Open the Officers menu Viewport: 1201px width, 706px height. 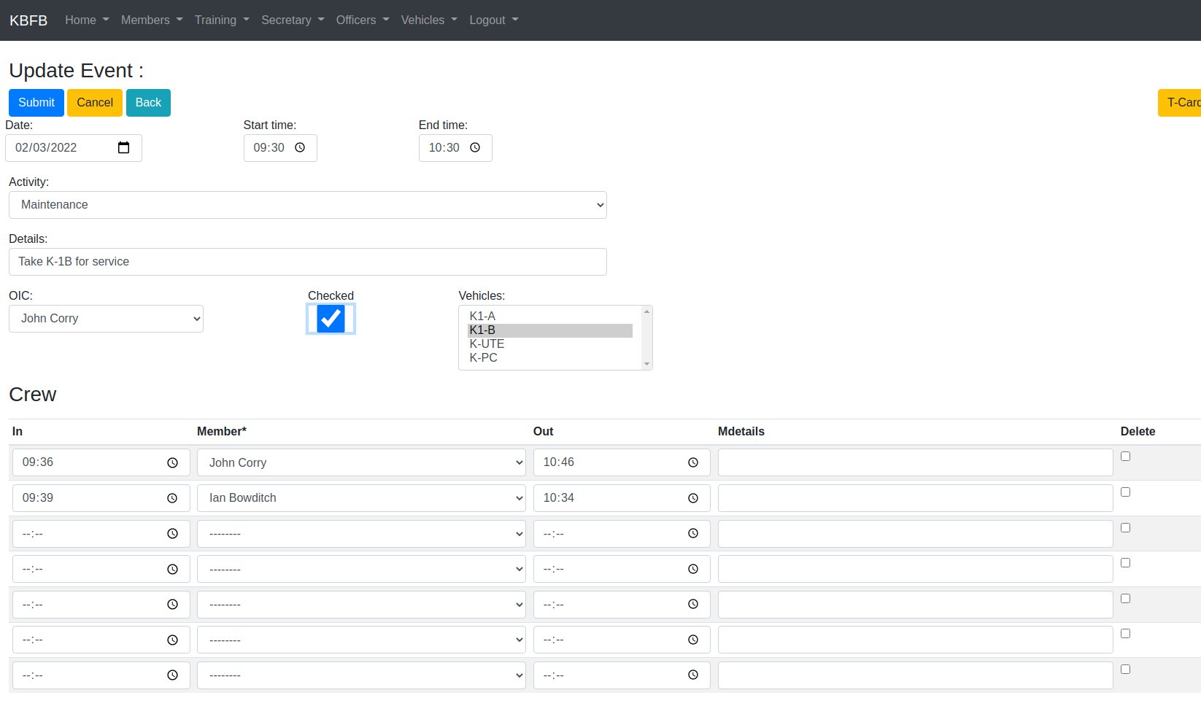pyautogui.click(x=363, y=20)
